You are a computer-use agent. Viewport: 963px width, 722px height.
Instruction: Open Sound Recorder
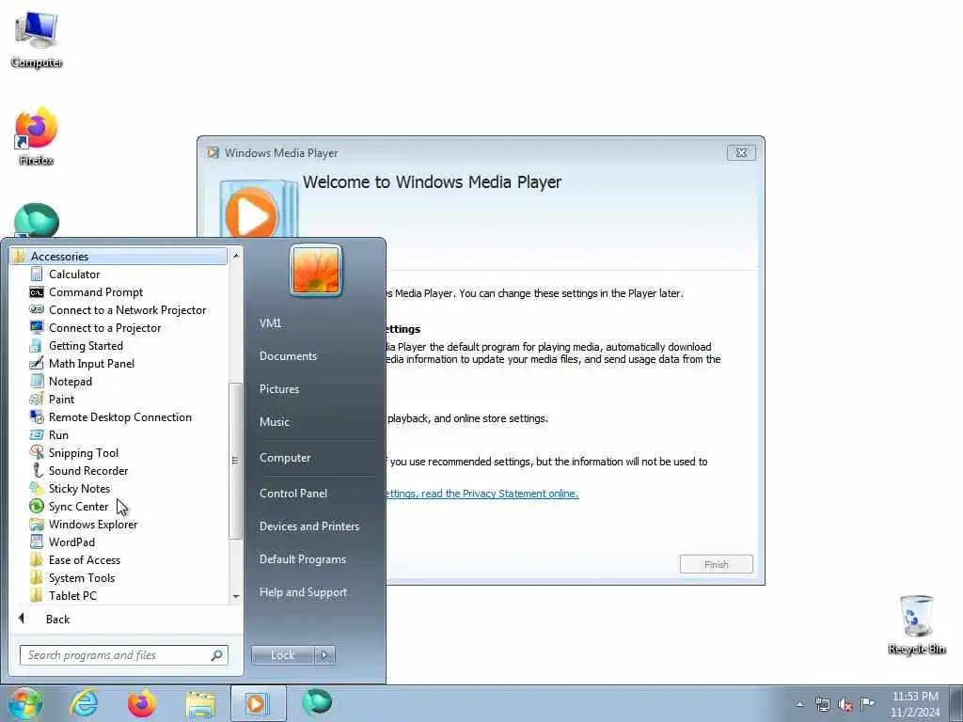(x=88, y=470)
